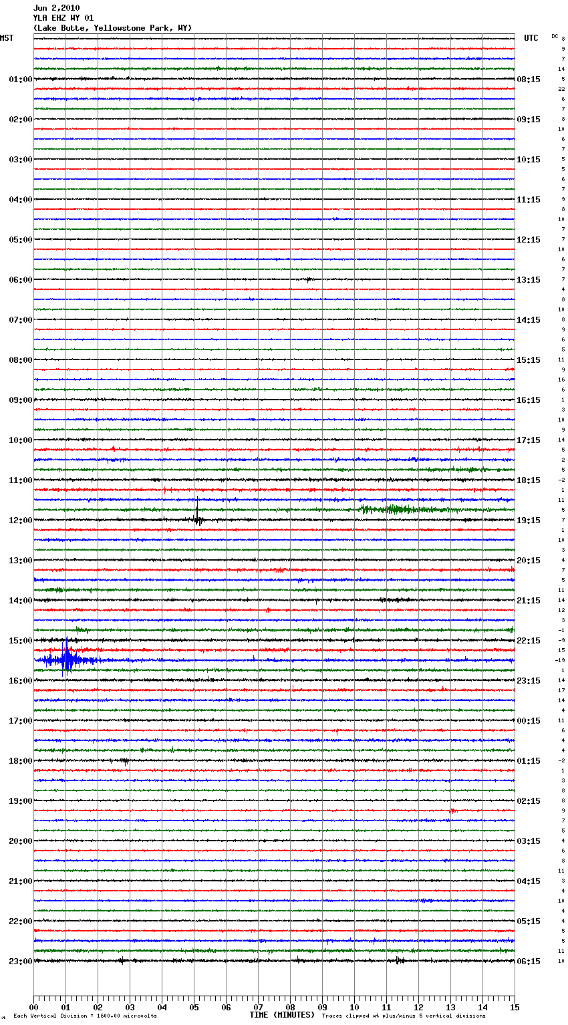Viewport: 568px width, 1025px height.
Task: Click the UTC time label "00:15"
Action: tap(529, 721)
